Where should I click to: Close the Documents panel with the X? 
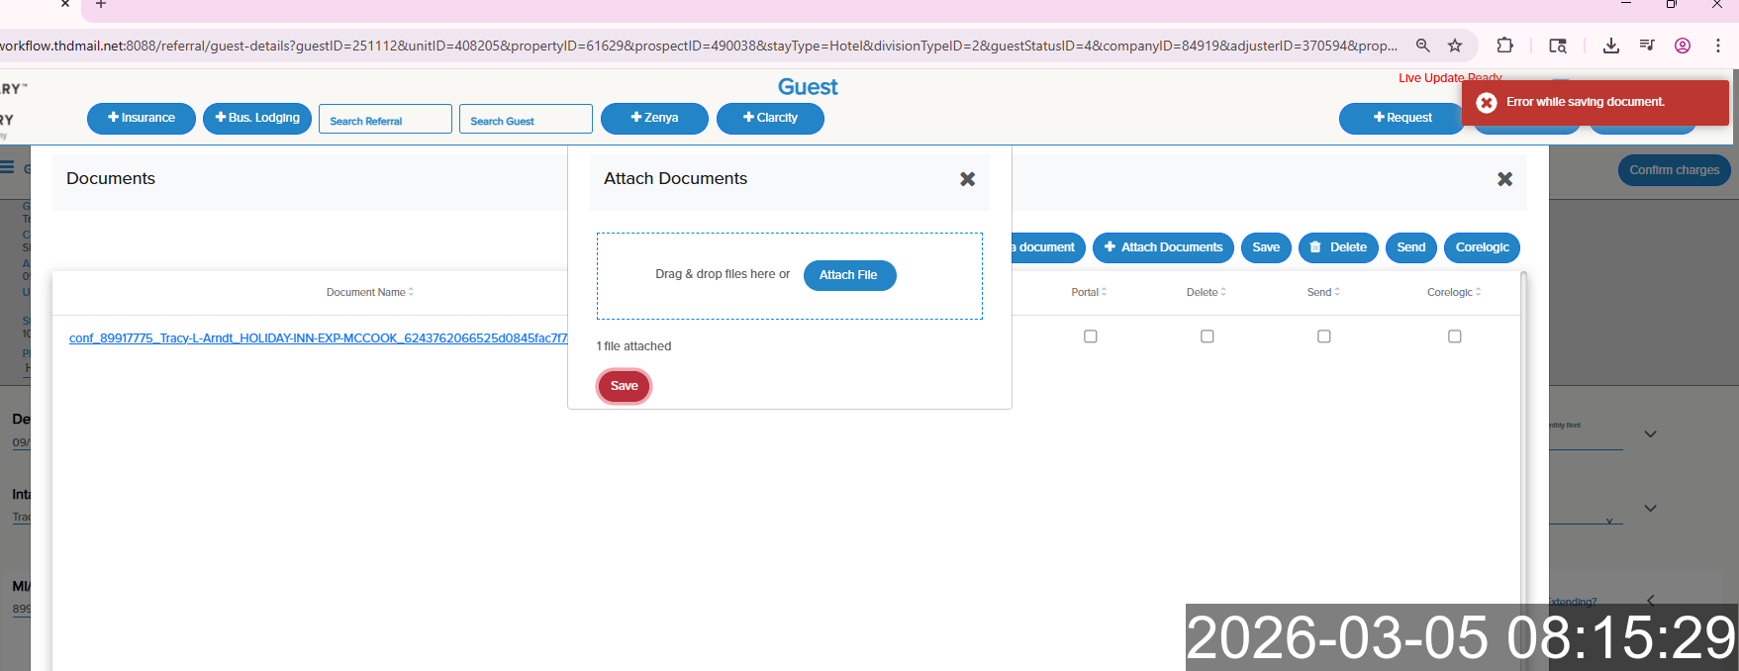coord(1504,179)
